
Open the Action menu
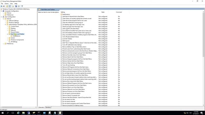6,4
